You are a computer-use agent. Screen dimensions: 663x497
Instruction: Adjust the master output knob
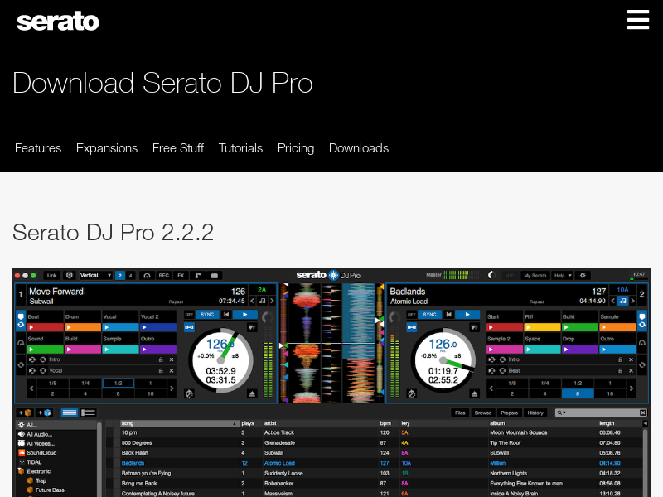tap(491, 275)
